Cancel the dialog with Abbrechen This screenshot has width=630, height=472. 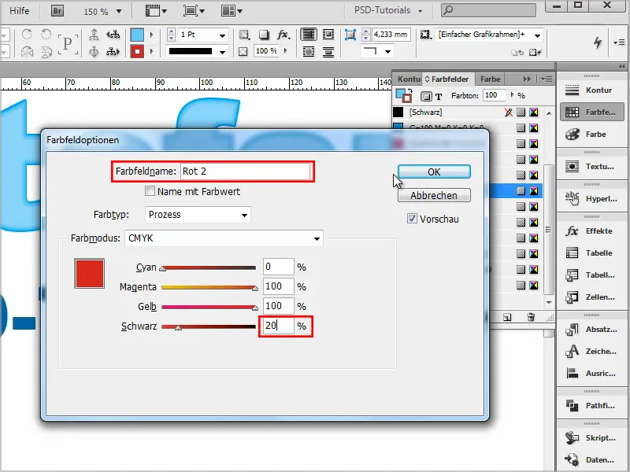pos(434,194)
